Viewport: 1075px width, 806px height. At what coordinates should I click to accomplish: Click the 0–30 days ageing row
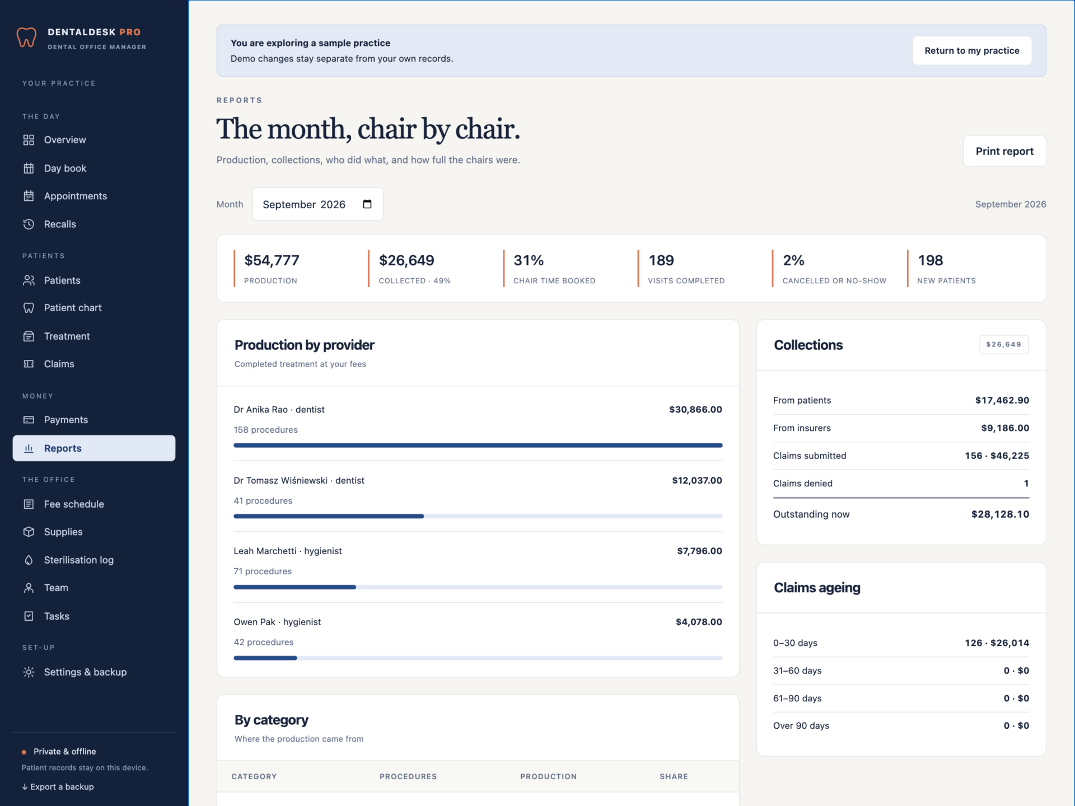tap(901, 643)
